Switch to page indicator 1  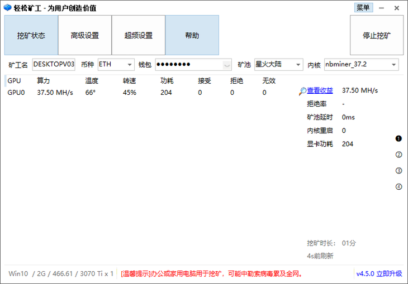coord(398,138)
